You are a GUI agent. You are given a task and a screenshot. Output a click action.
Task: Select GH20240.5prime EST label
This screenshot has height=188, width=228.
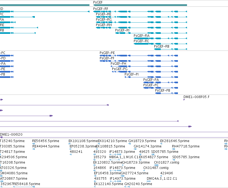pos(138,184)
